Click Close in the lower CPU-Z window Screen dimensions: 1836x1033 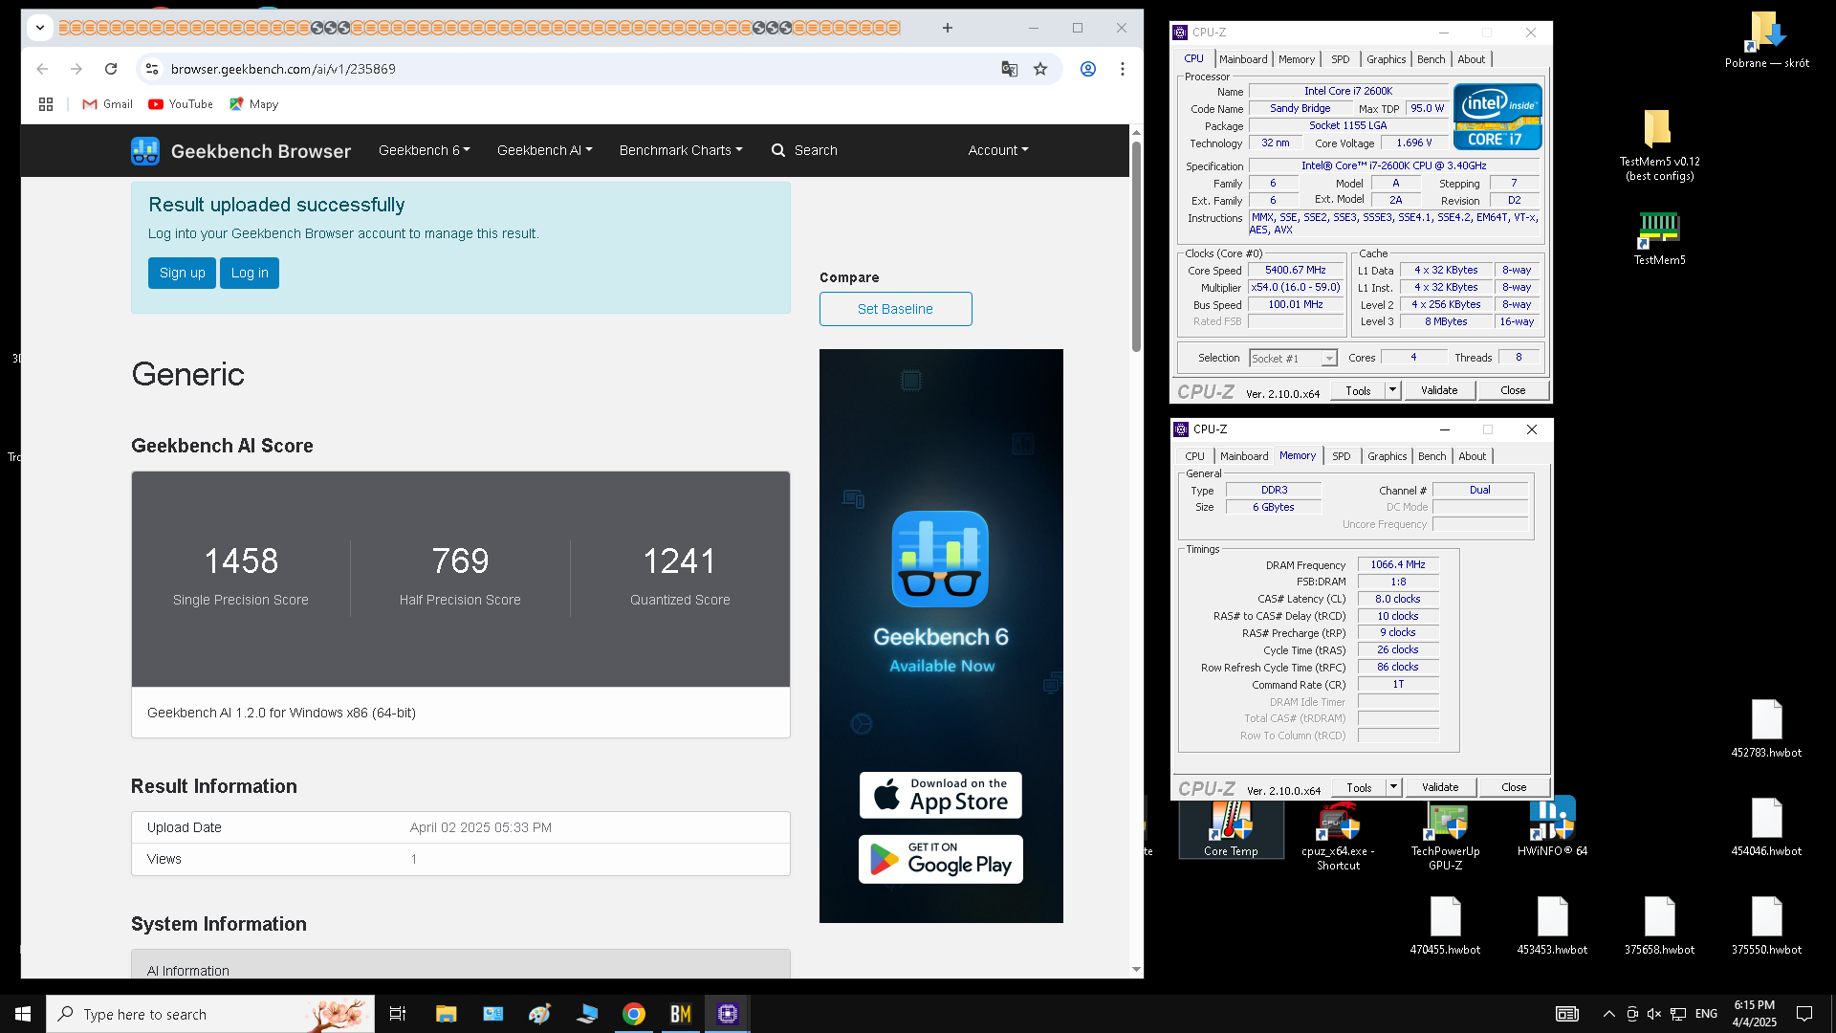1514,787
